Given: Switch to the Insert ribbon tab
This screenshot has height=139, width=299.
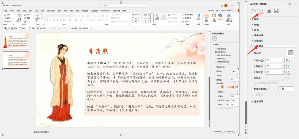Looking at the screenshot, I should 19,10.
